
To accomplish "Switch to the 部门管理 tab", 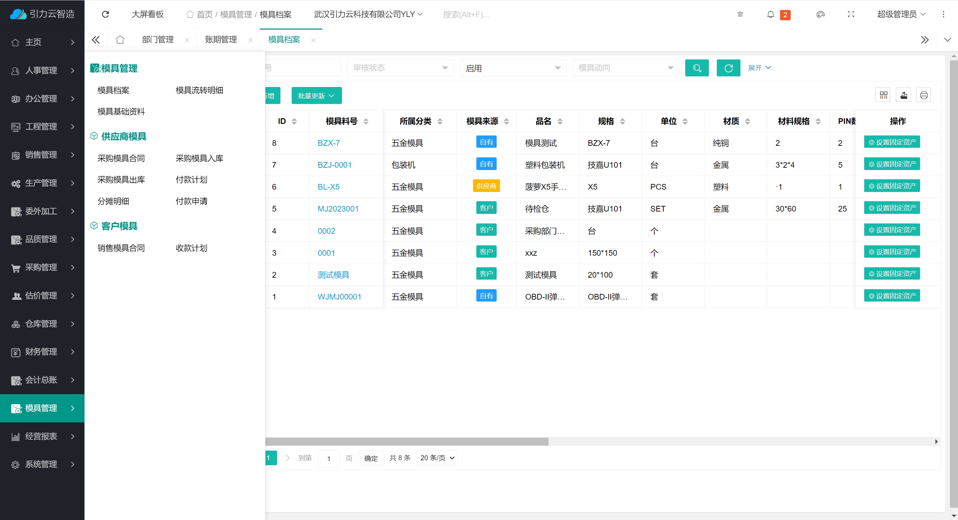I will [x=158, y=40].
